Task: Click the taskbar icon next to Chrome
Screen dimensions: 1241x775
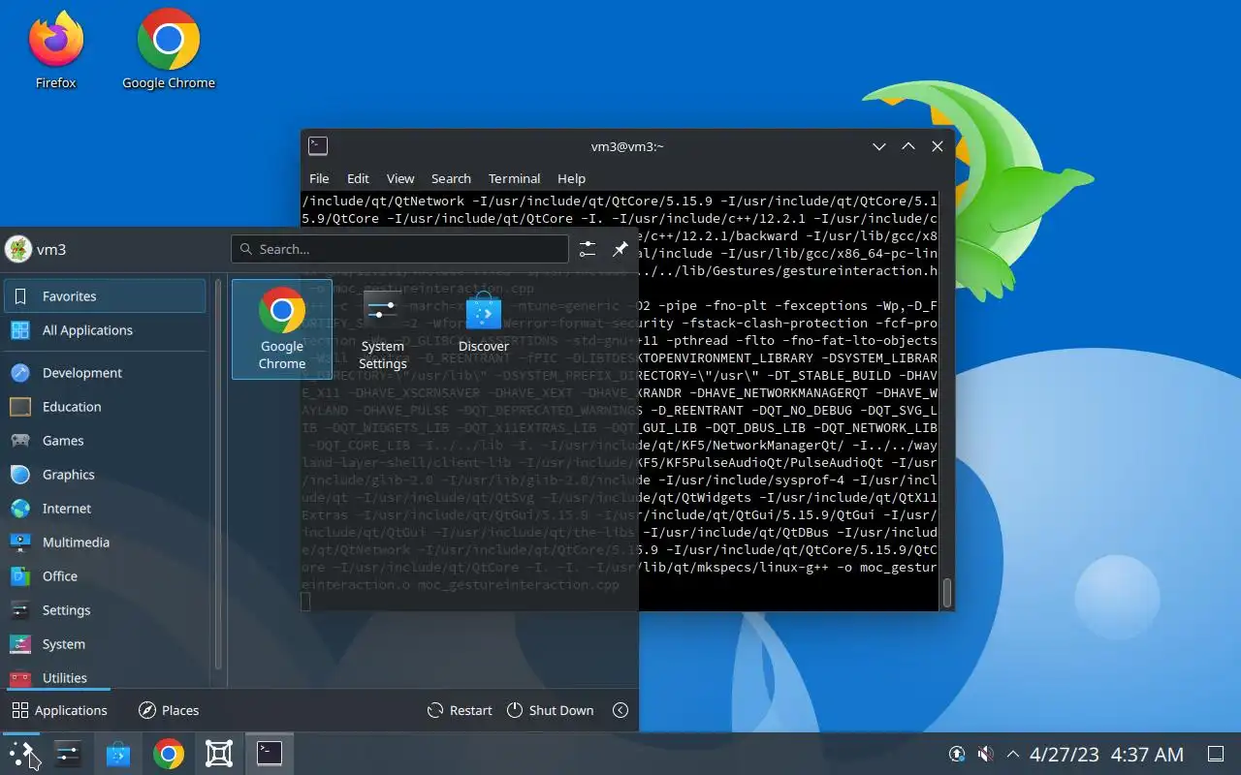Action: click(219, 754)
